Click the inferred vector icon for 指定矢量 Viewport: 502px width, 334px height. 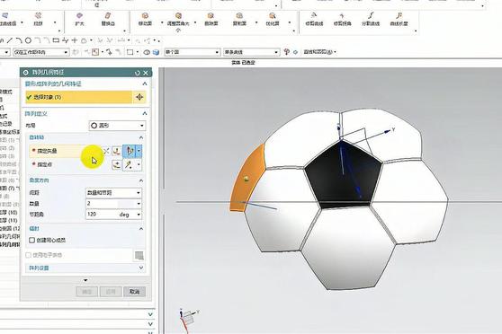(130, 151)
